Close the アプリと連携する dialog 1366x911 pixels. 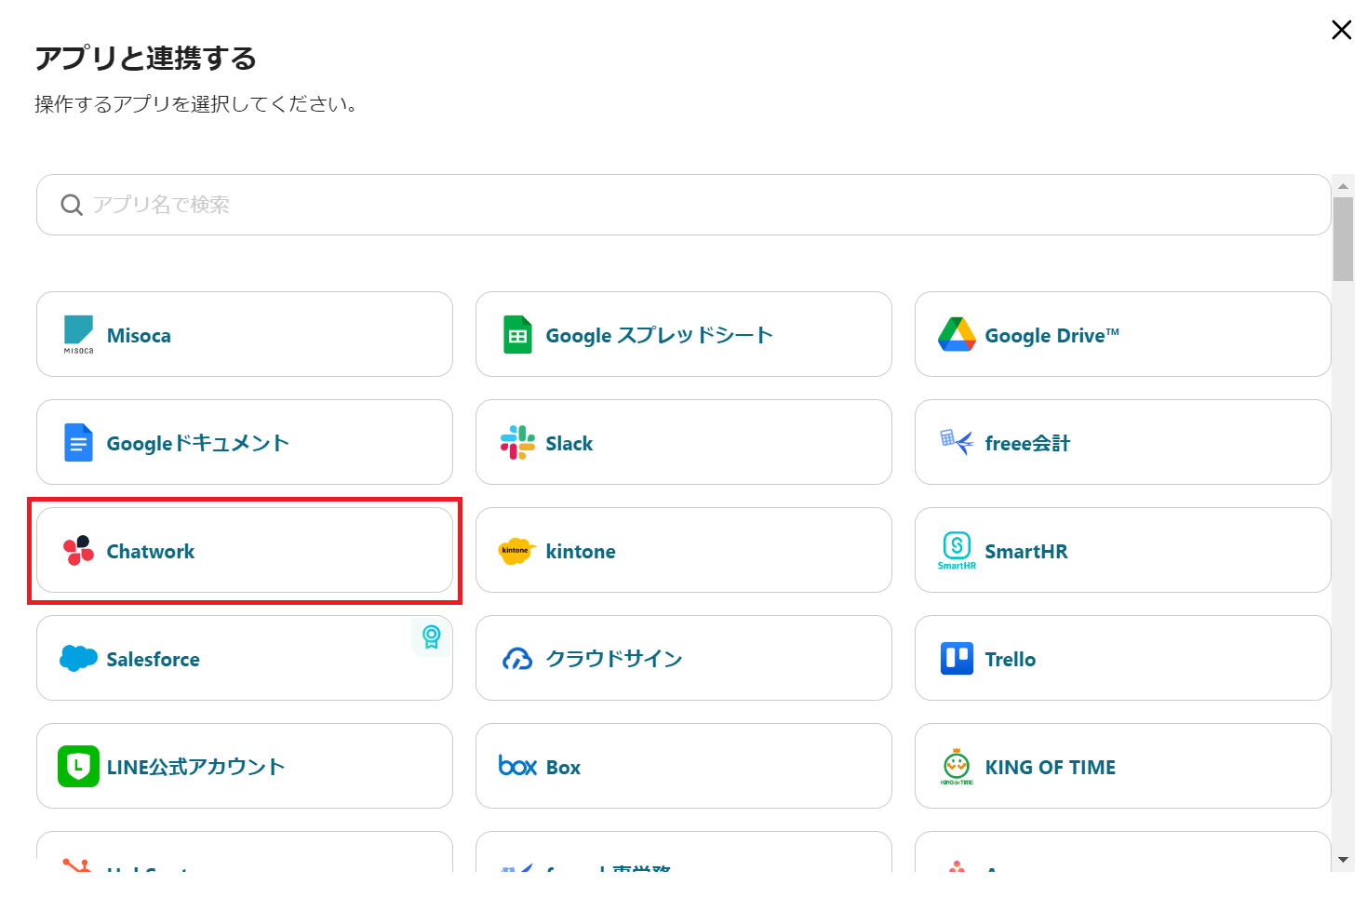click(1341, 30)
